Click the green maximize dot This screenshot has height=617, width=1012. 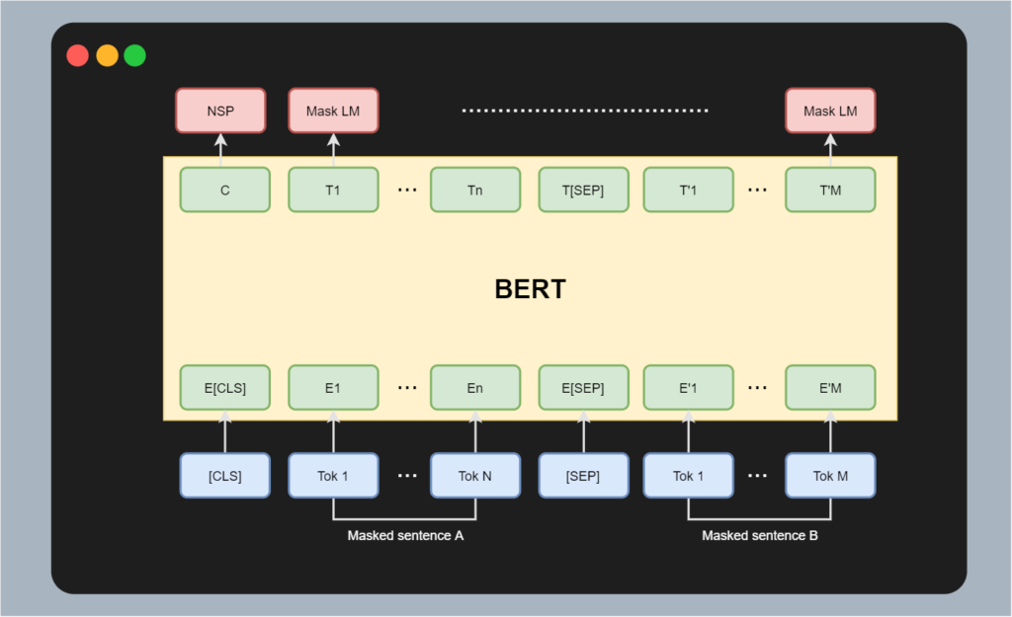[x=134, y=55]
